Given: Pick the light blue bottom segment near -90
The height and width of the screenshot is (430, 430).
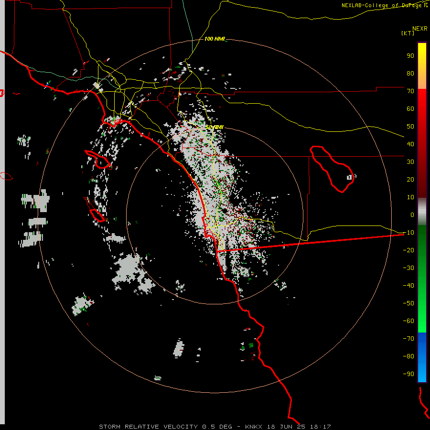Looking at the screenshot, I should tap(422, 374).
